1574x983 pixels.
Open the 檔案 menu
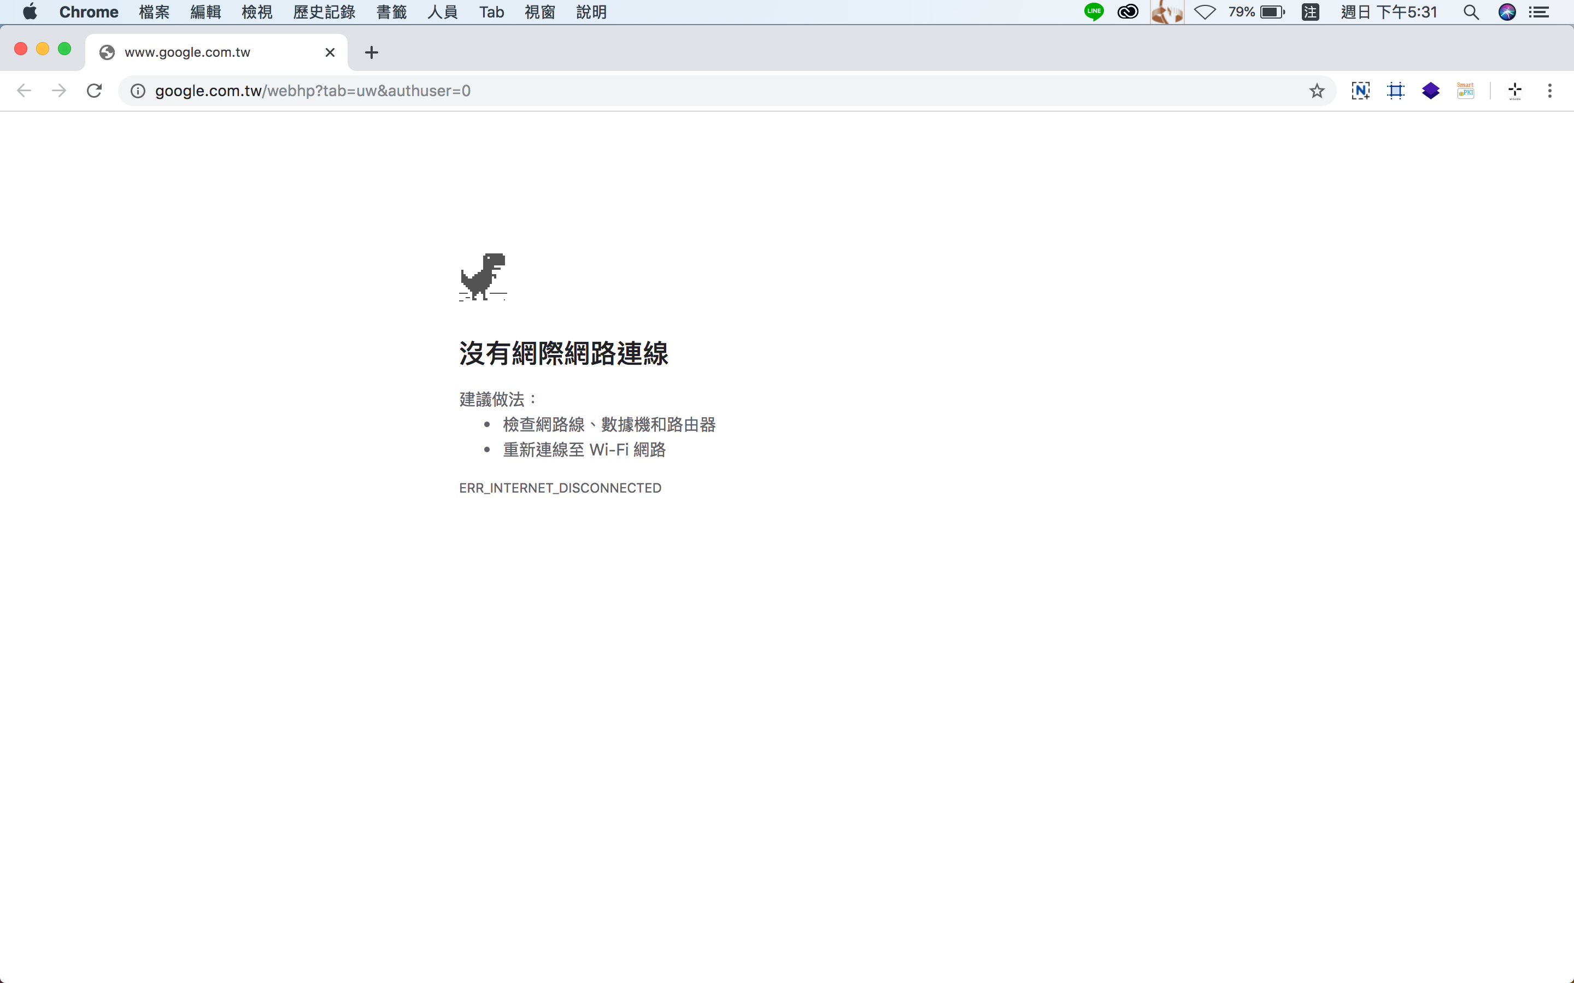click(x=154, y=11)
